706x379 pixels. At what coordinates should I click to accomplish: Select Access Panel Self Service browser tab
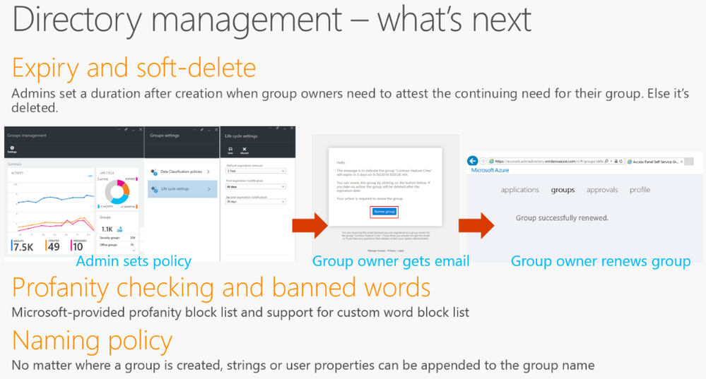655,162
